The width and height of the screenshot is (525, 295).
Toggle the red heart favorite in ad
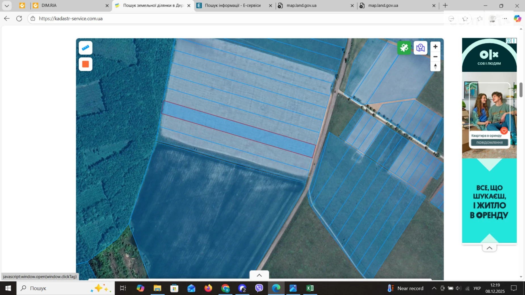(x=504, y=131)
